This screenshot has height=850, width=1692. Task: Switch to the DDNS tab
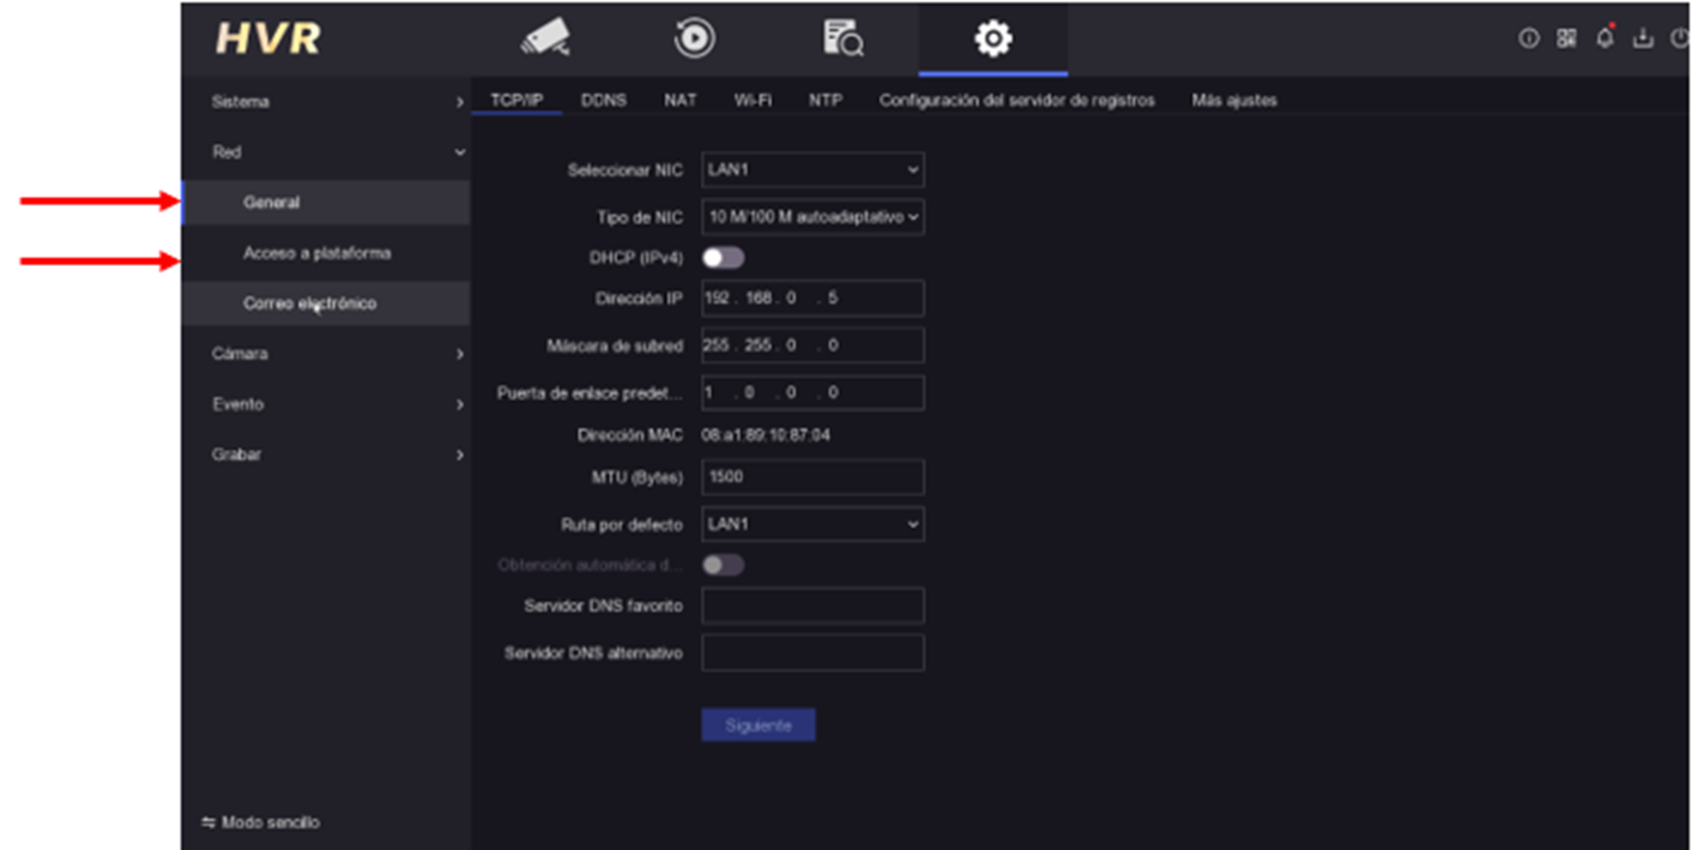603,100
